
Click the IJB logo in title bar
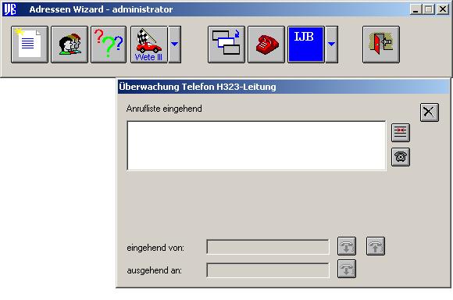[x=10, y=9]
